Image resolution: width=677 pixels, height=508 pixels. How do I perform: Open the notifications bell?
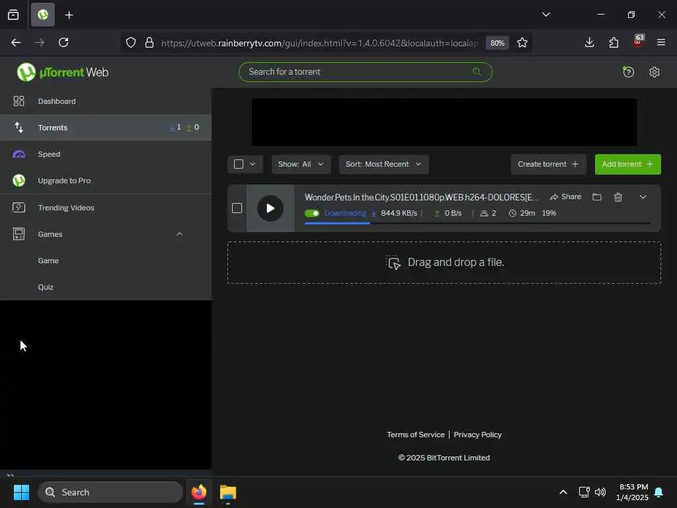tap(659, 492)
